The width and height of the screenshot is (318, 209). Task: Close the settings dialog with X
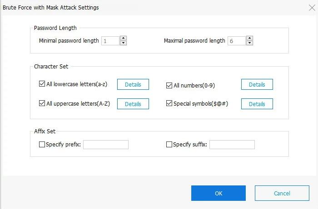(x=312, y=8)
